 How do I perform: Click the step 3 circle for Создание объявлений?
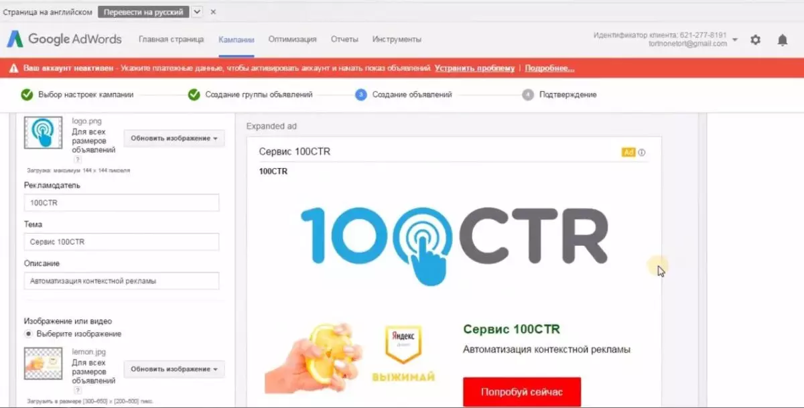pyautogui.click(x=360, y=94)
